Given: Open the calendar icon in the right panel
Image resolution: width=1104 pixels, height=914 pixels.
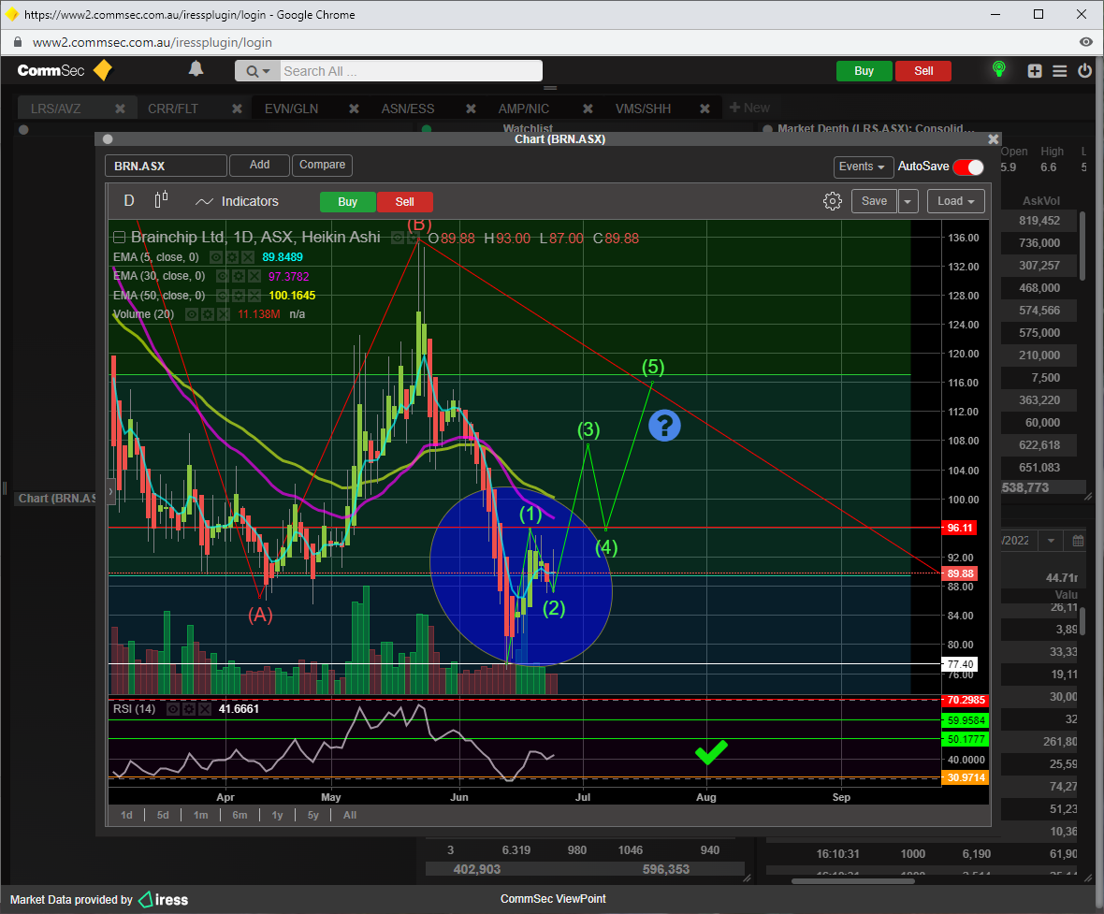Looking at the screenshot, I should point(1078,540).
